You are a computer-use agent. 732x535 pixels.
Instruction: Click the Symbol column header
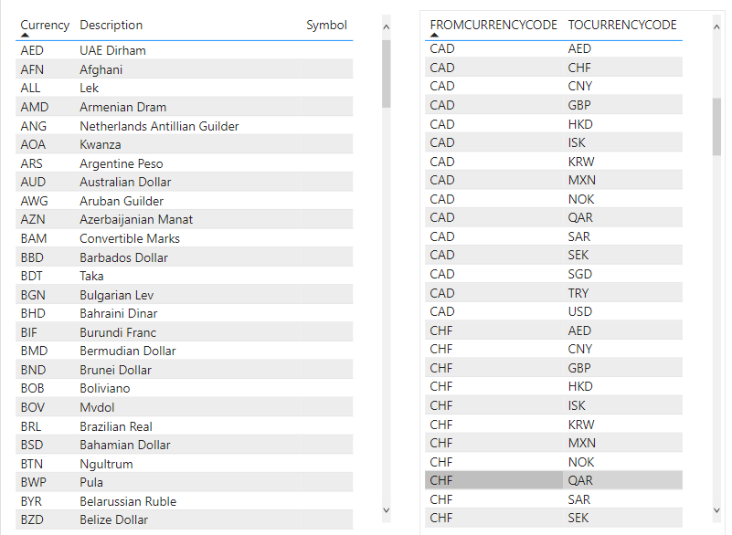click(326, 25)
